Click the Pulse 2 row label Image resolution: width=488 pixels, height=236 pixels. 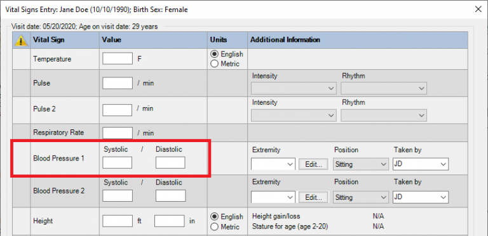point(45,109)
